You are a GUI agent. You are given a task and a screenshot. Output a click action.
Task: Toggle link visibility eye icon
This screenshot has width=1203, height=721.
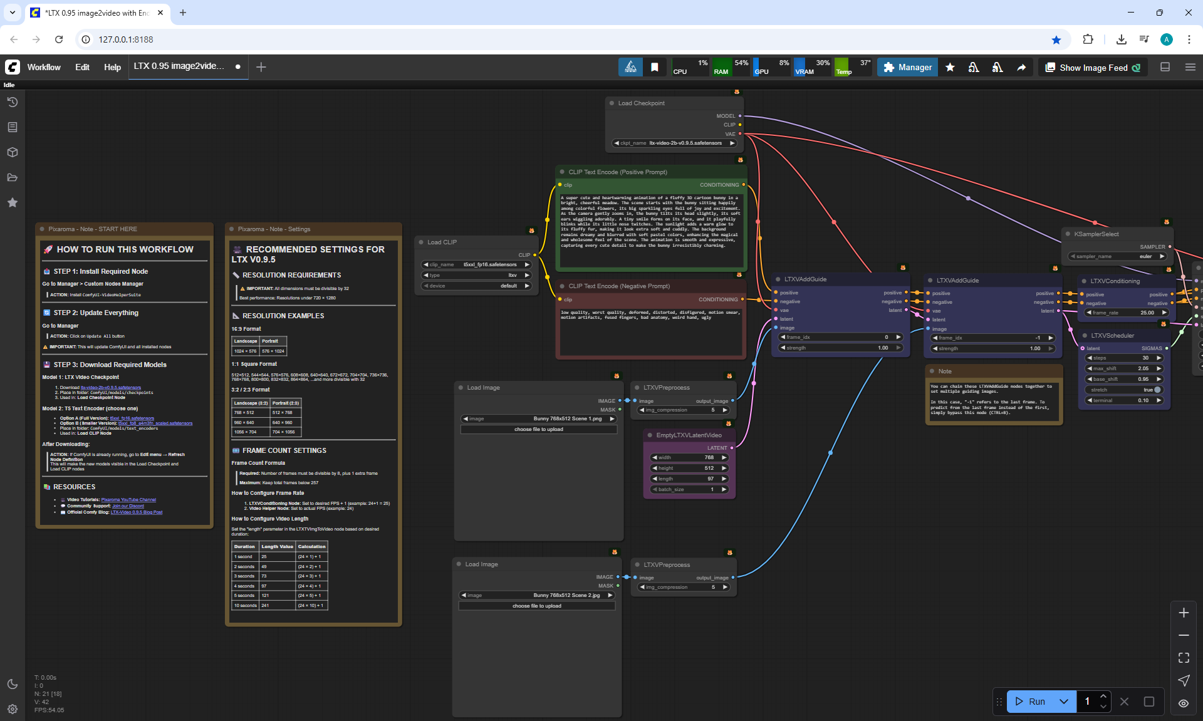1184,703
